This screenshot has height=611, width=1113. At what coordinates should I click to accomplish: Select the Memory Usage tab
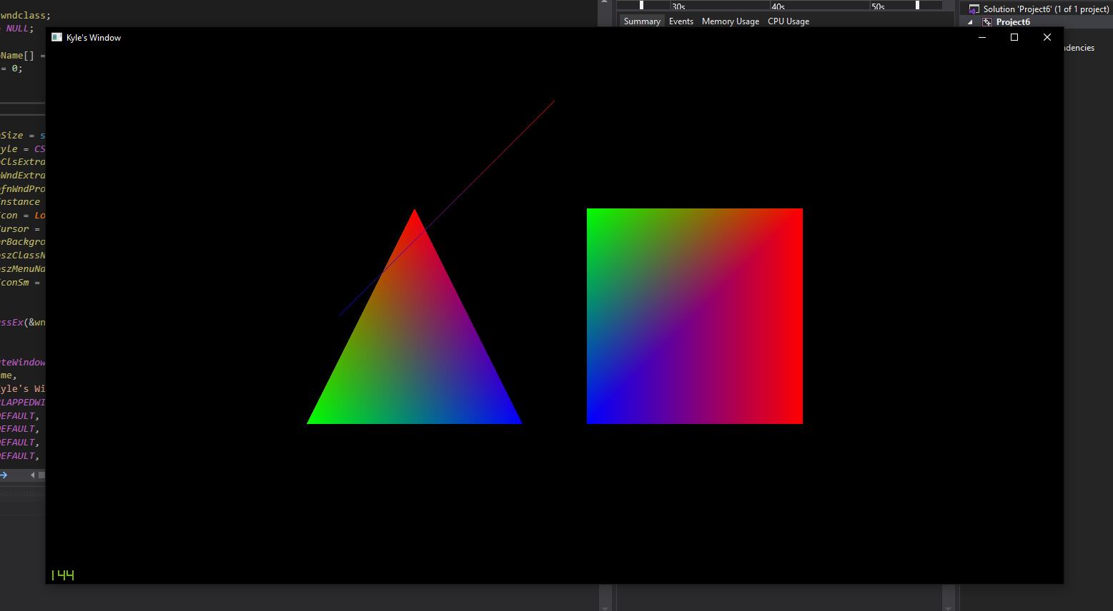(x=731, y=21)
